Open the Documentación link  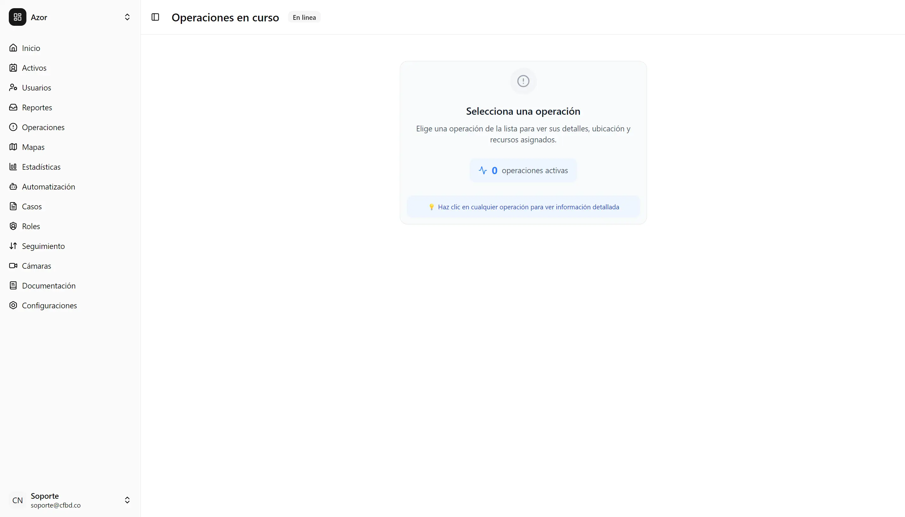tap(49, 285)
